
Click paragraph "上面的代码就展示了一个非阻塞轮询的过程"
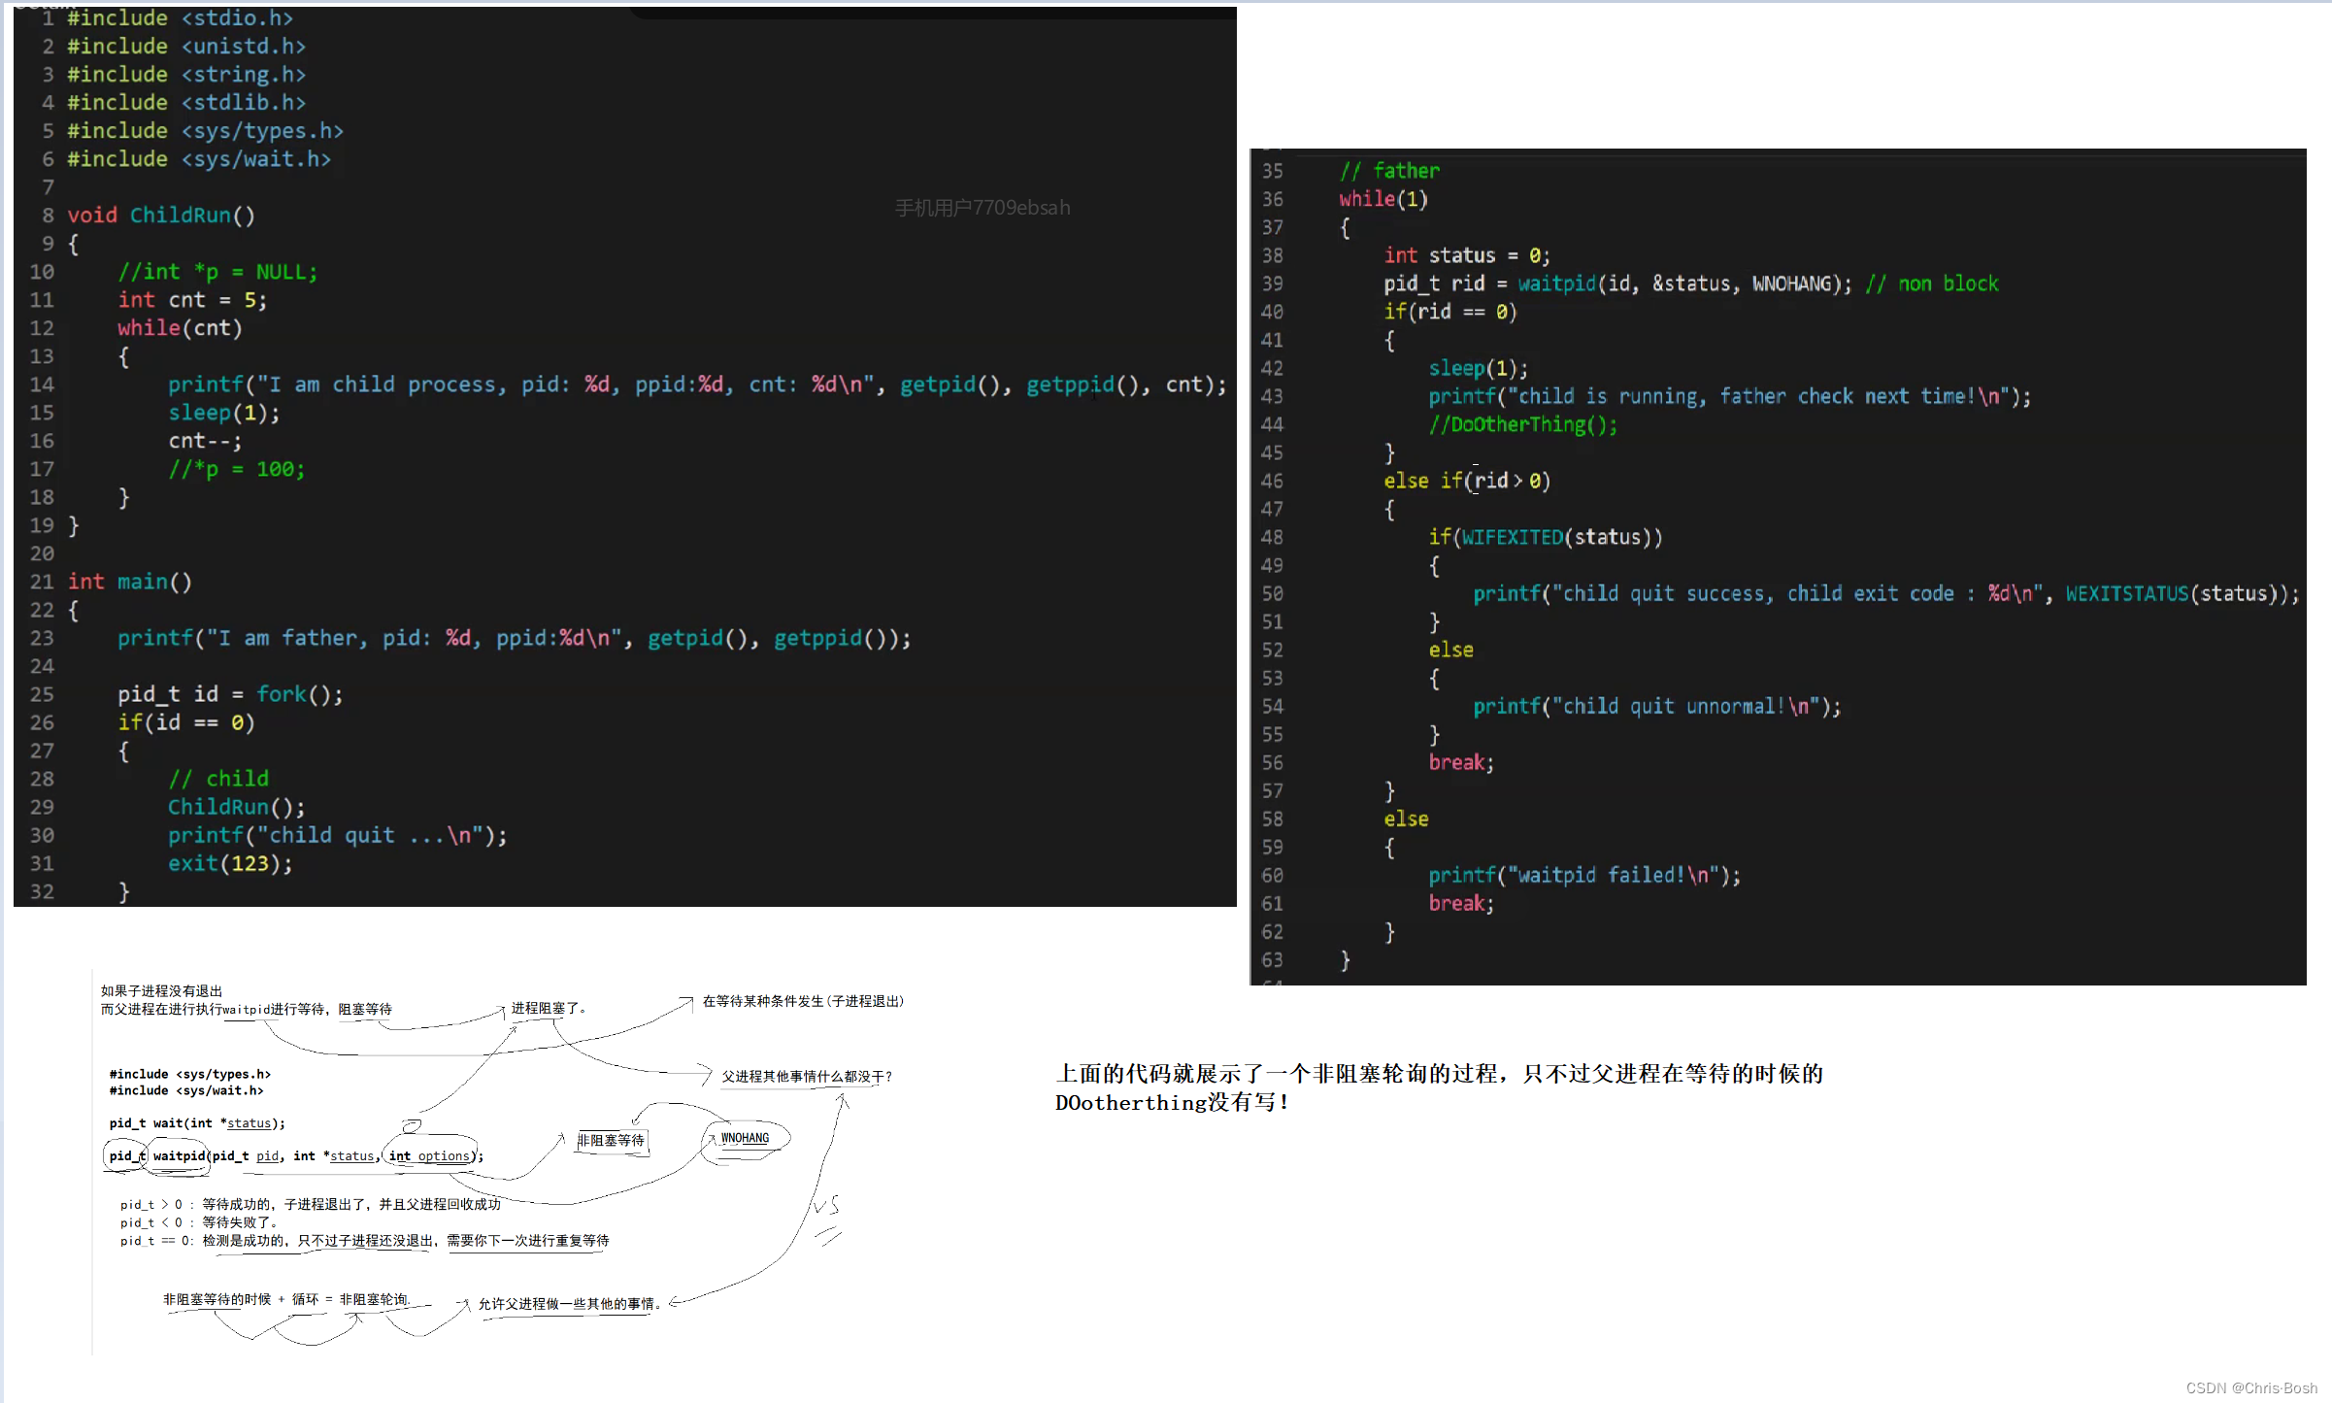(x=1439, y=1074)
